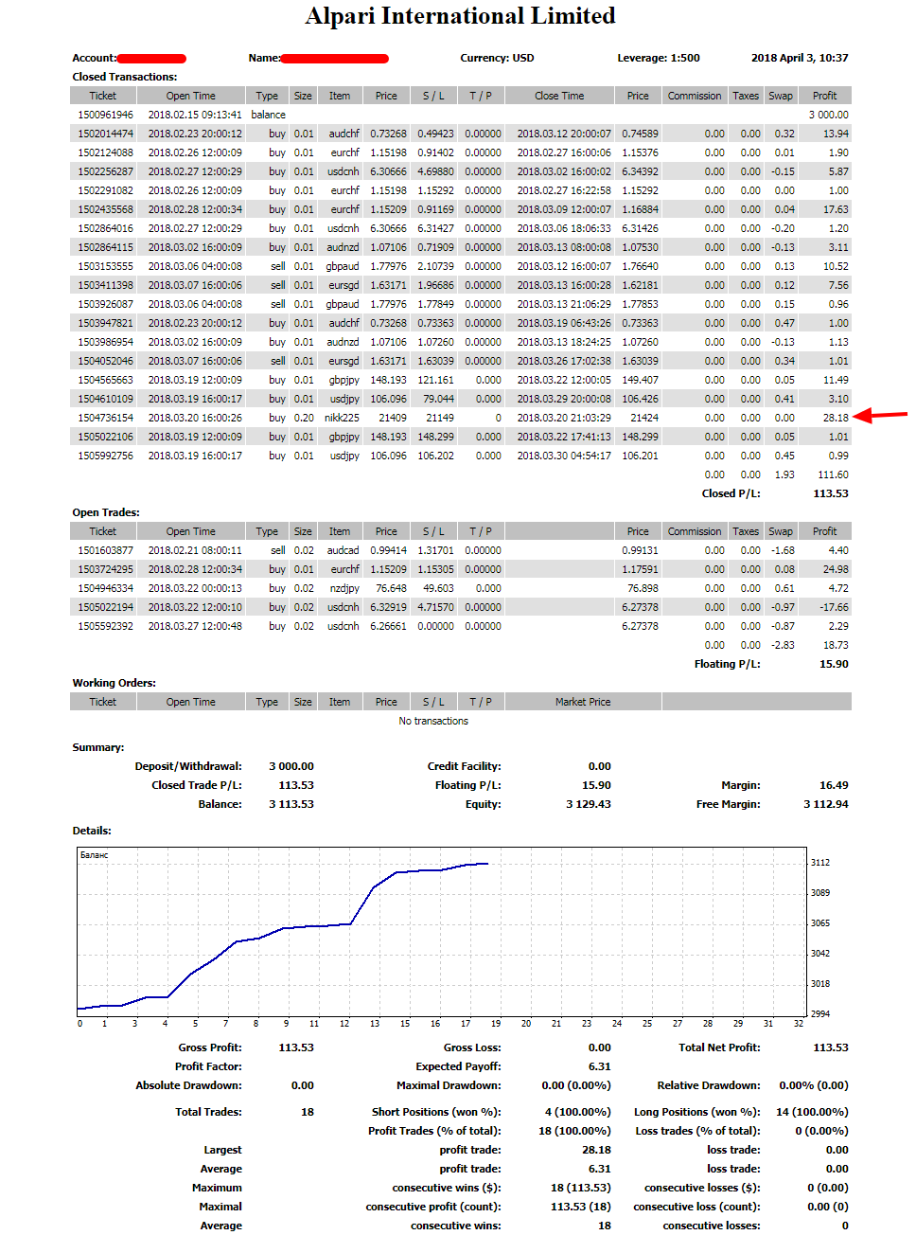The height and width of the screenshot is (1235, 916).
Task: Select ticket number 1502124088
Action: pyautogui.click(x=106, y=152)
